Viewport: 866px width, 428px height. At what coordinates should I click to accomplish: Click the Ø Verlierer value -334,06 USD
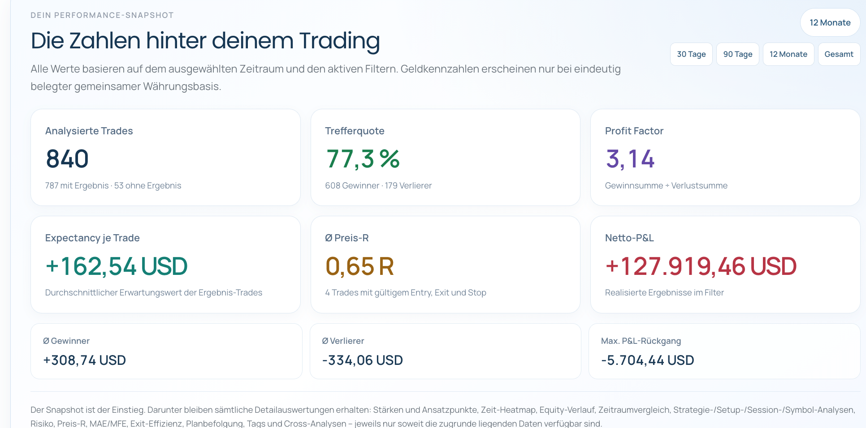(363, 360)
